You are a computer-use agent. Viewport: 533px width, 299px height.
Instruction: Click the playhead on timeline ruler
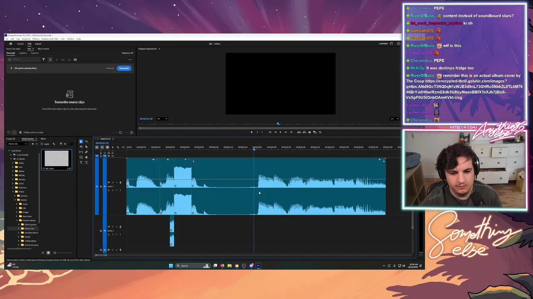tap(254, 149)
